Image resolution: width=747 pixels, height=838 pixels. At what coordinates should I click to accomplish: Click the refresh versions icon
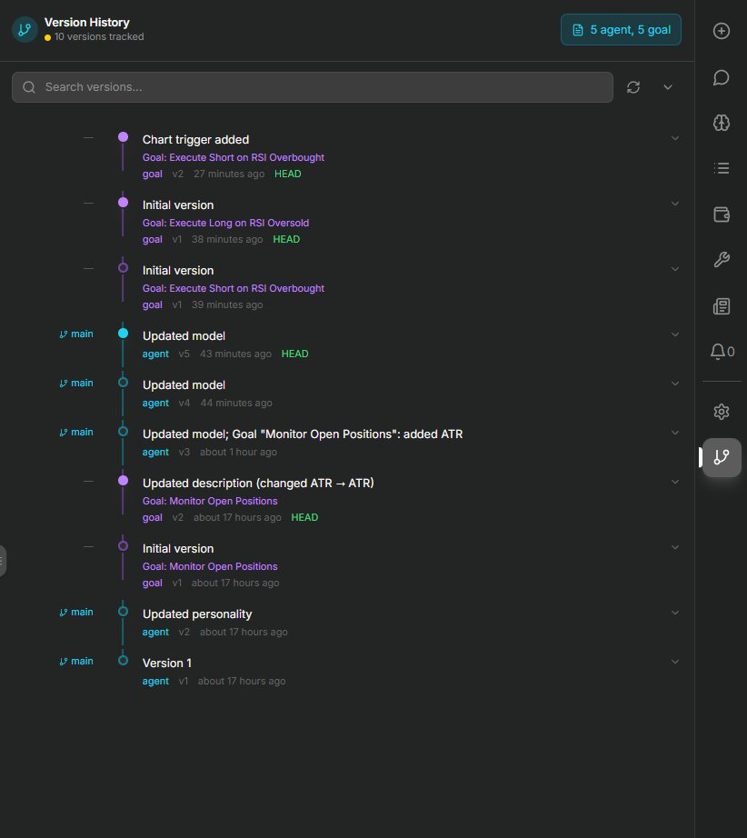pos(633,87)
